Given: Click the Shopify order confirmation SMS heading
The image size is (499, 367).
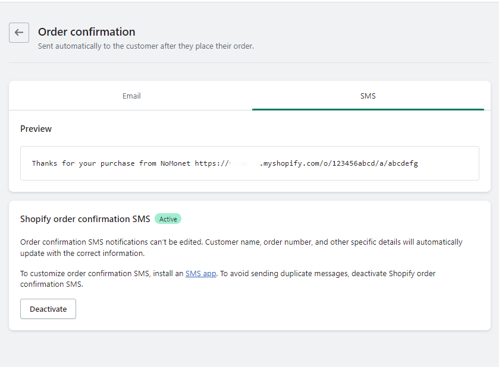Looking at the screenshot, I should (85, 219).
